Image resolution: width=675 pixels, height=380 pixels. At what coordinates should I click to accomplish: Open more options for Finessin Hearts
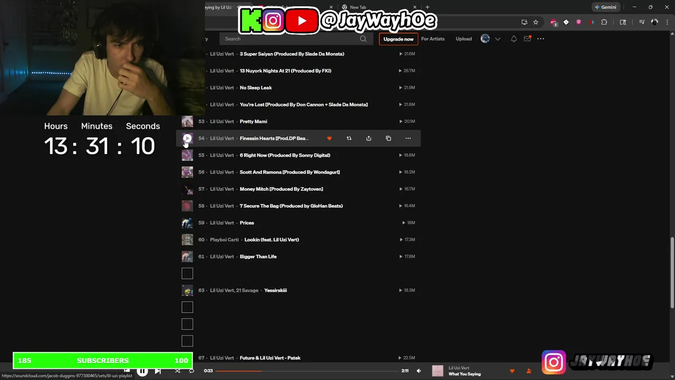click(408, 138)
